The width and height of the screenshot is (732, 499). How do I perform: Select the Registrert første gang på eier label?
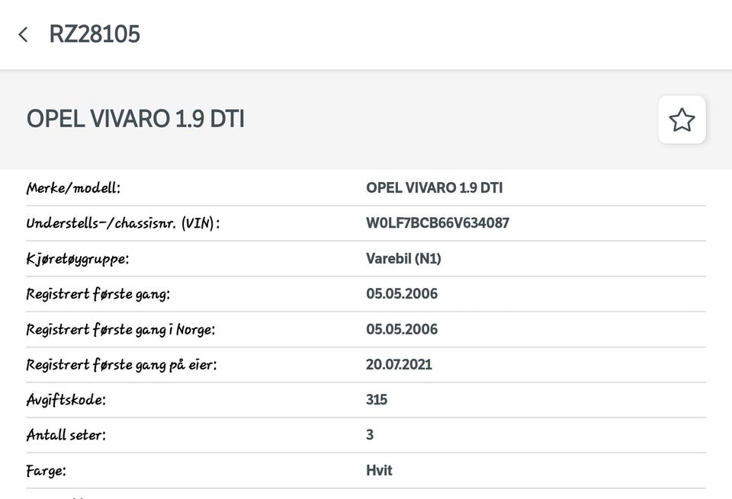pyautogui.click(x=121, y=365)
